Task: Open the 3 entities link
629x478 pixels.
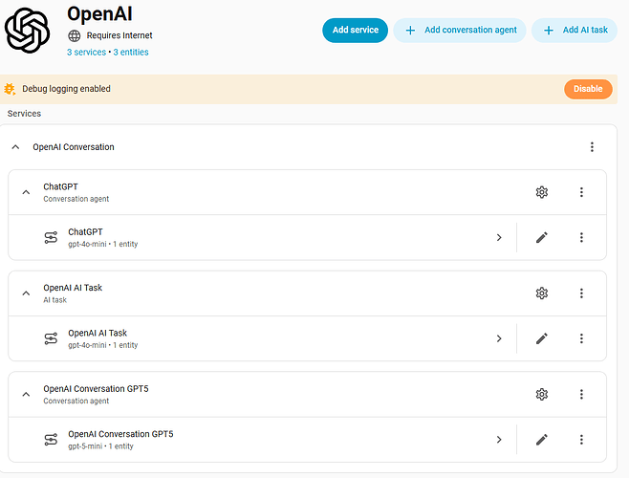Action: click(131, 53)
